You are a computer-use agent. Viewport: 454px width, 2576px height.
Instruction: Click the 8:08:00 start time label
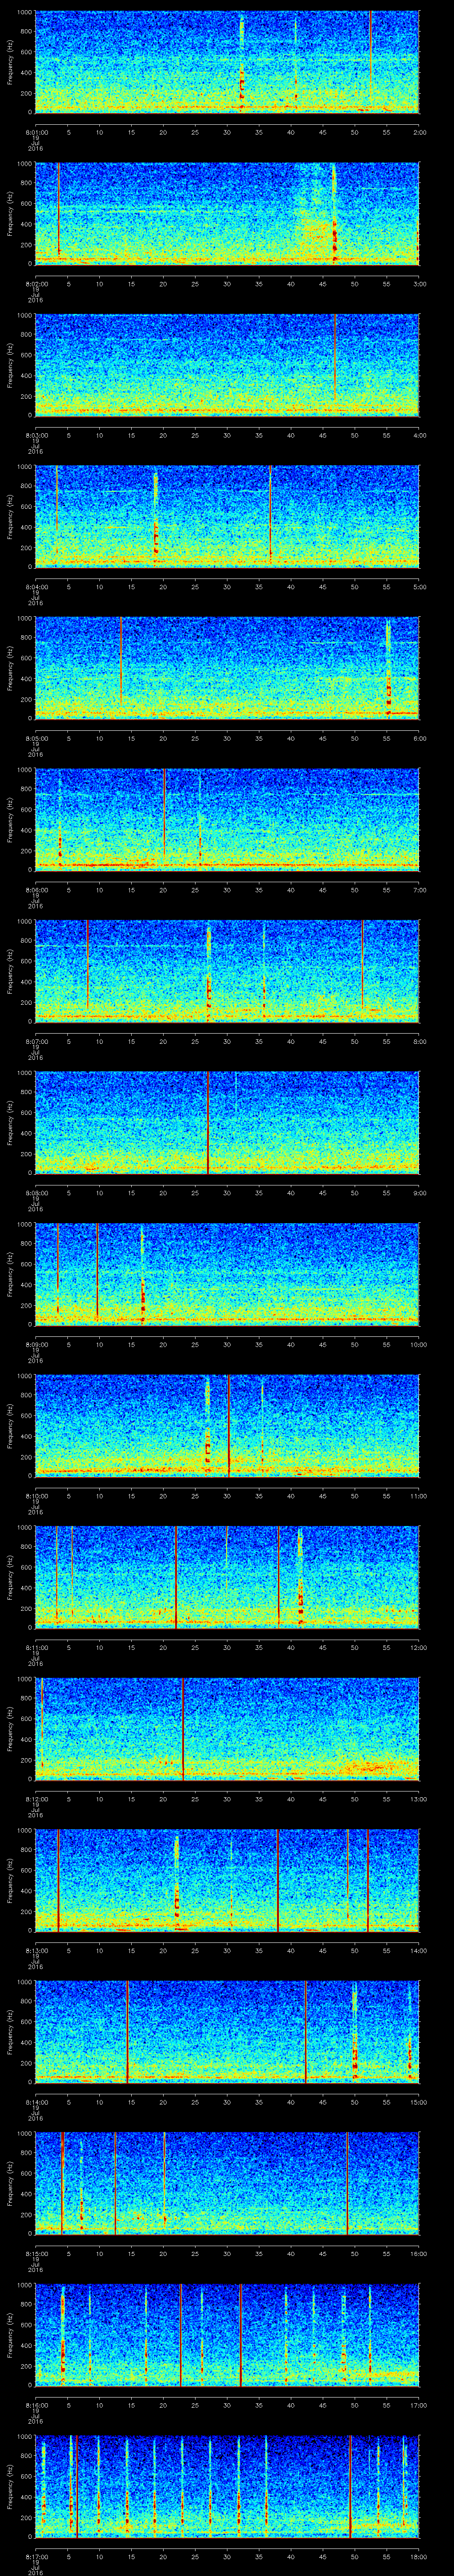36,1193
